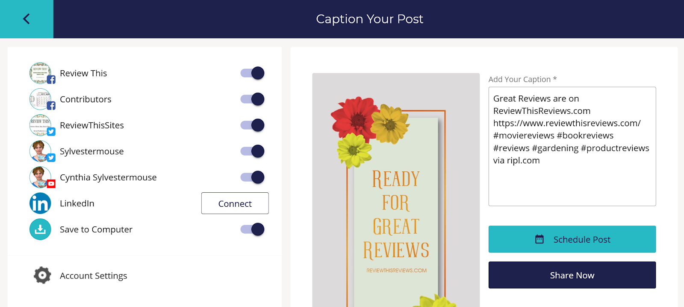Click the back arrow in the top bar
Viewport: 684px width, 307px height.
pos(26,19)
